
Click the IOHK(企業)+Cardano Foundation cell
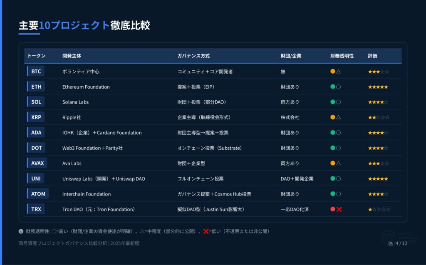[x=102, y=133]
